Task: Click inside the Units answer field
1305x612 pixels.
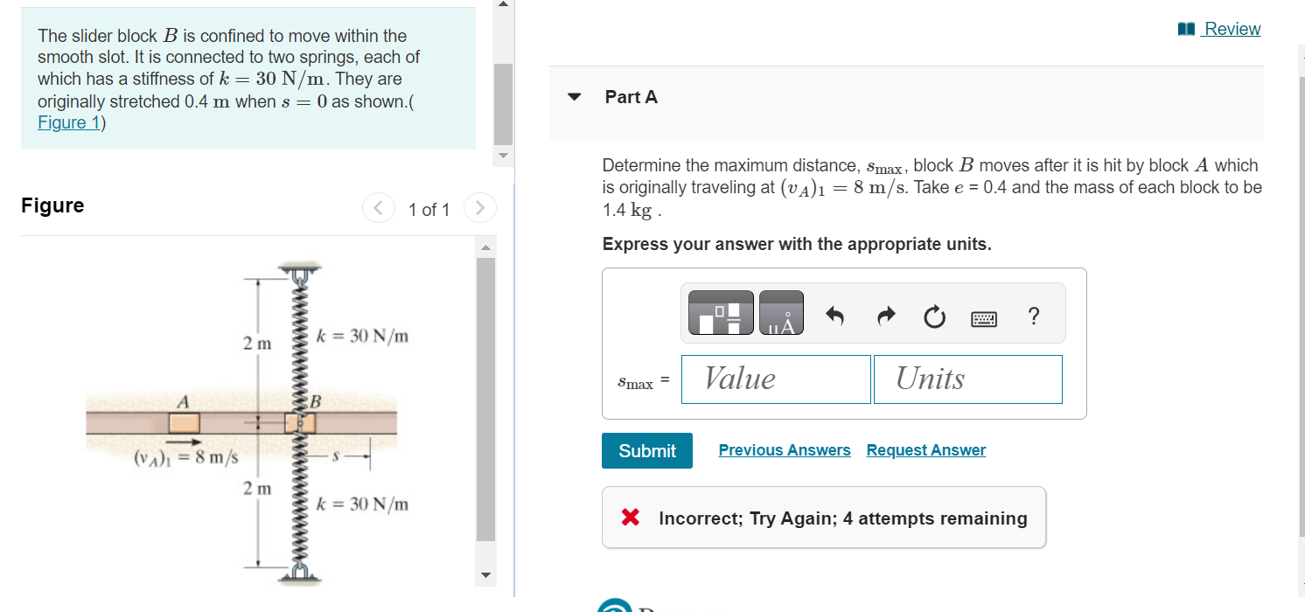Action: click(967, 379)
